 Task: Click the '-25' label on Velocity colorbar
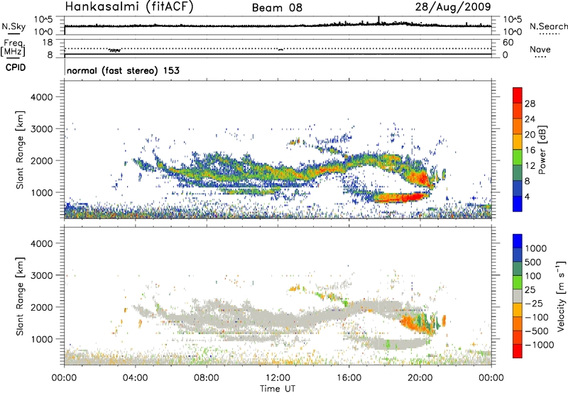coord(534,303)
